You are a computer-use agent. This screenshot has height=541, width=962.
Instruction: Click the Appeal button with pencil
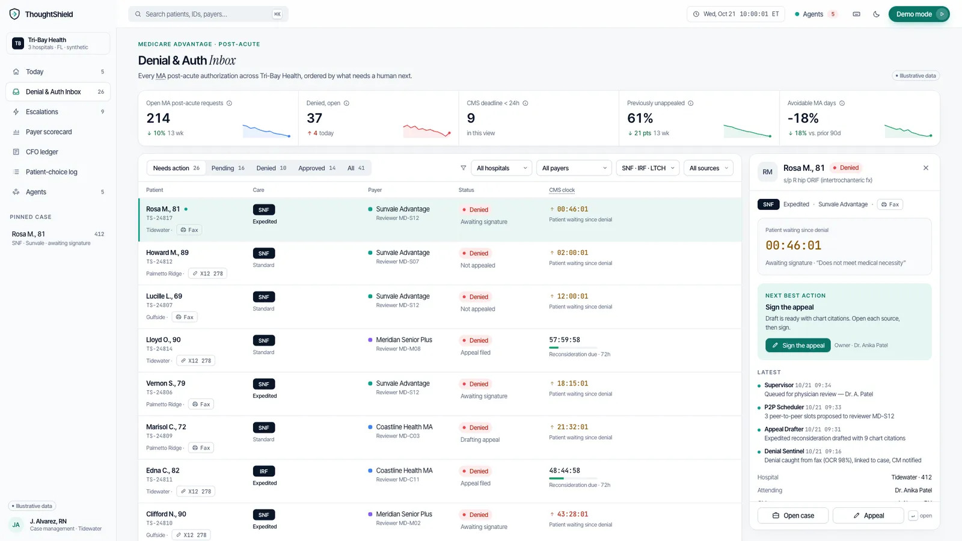tap(868, 516)
